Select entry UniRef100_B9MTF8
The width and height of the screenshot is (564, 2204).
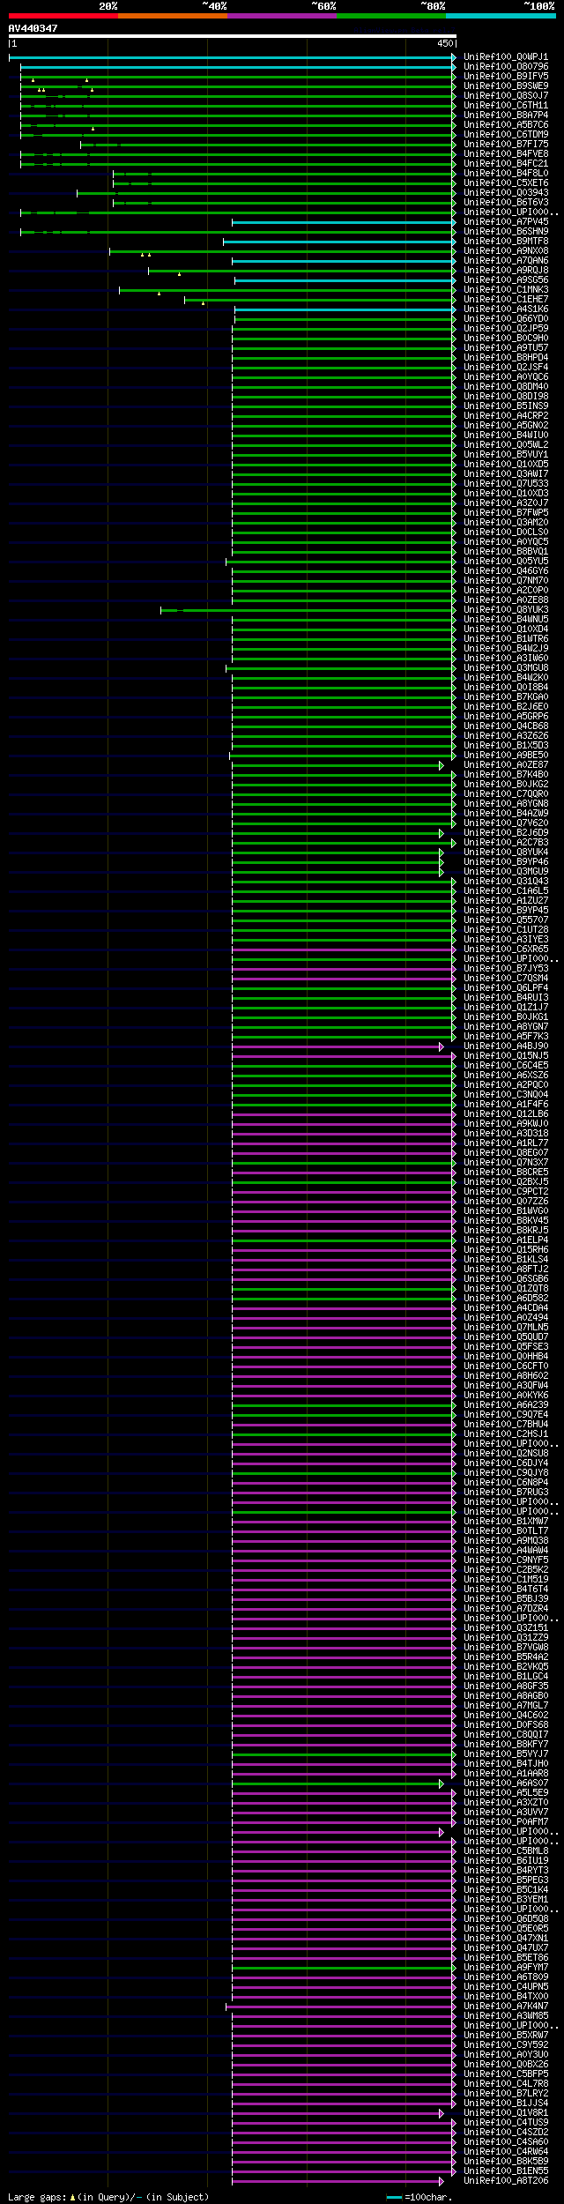click(x=506, y=242)
